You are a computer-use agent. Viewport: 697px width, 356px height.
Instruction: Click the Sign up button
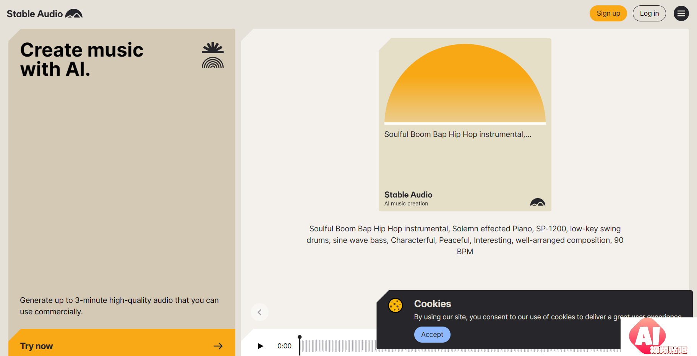click(x=608, y=13)
